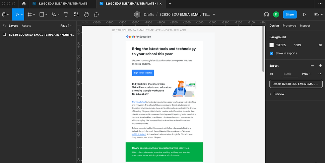Image resolution: width=325 pixels, height=163 pixels.
Task: Click the home icon in tab bar
Action: tap(24, 4)
